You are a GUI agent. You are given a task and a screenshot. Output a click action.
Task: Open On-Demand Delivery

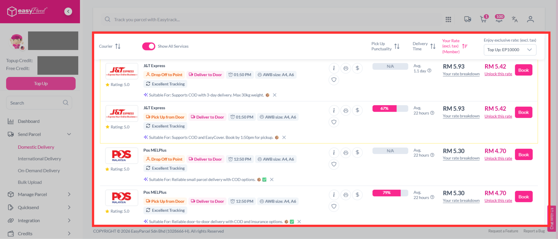[x=39, y=171]
